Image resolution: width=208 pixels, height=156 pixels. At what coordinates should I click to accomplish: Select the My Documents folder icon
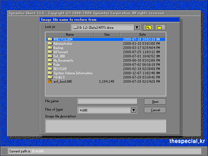point(50,60)
